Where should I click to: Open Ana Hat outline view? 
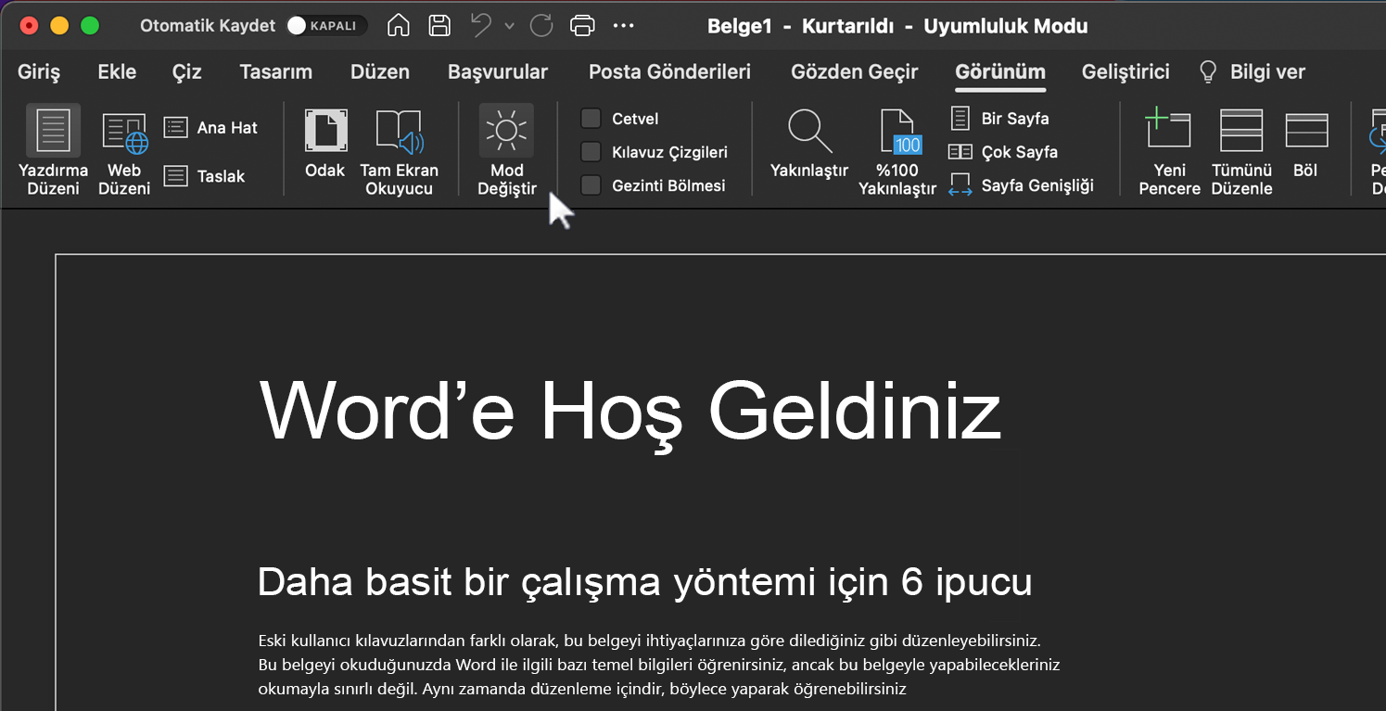point(211,128)
